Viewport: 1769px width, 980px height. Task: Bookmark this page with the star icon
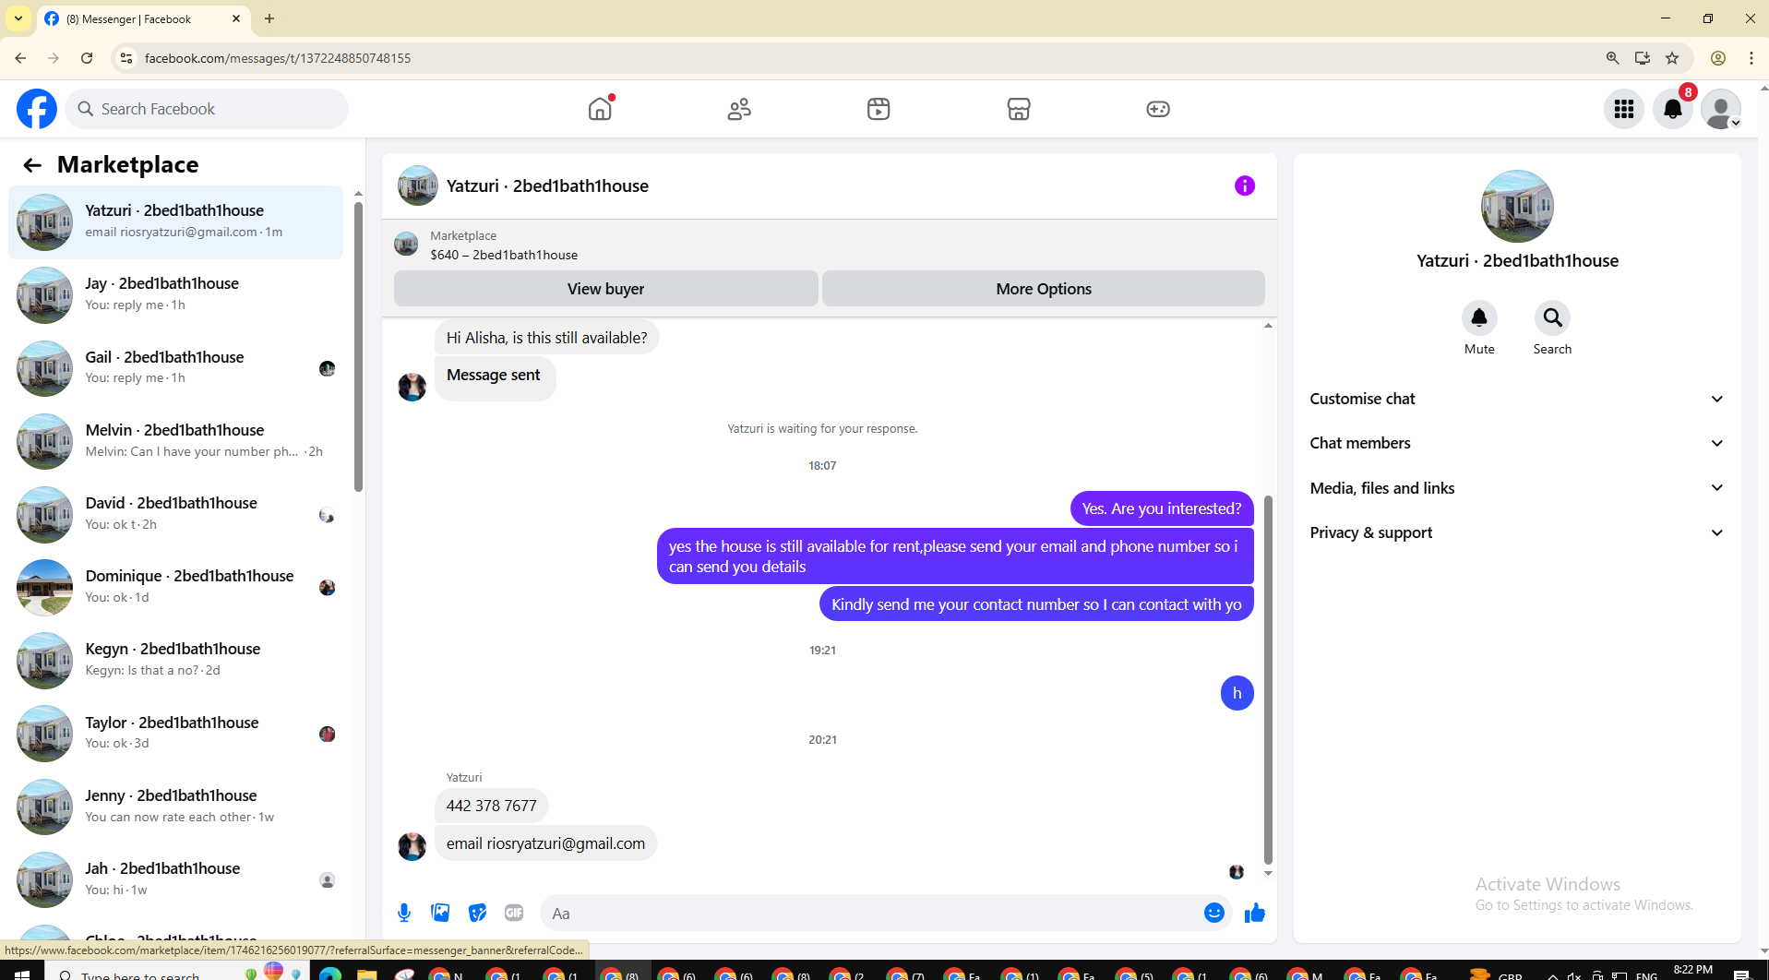pos(1672,58)
